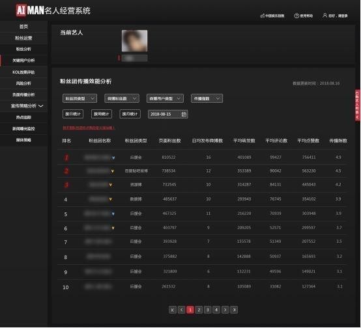This screenshot has height=328, width=361.
Task: Open the user account profile menu
Action: [335, 16]
